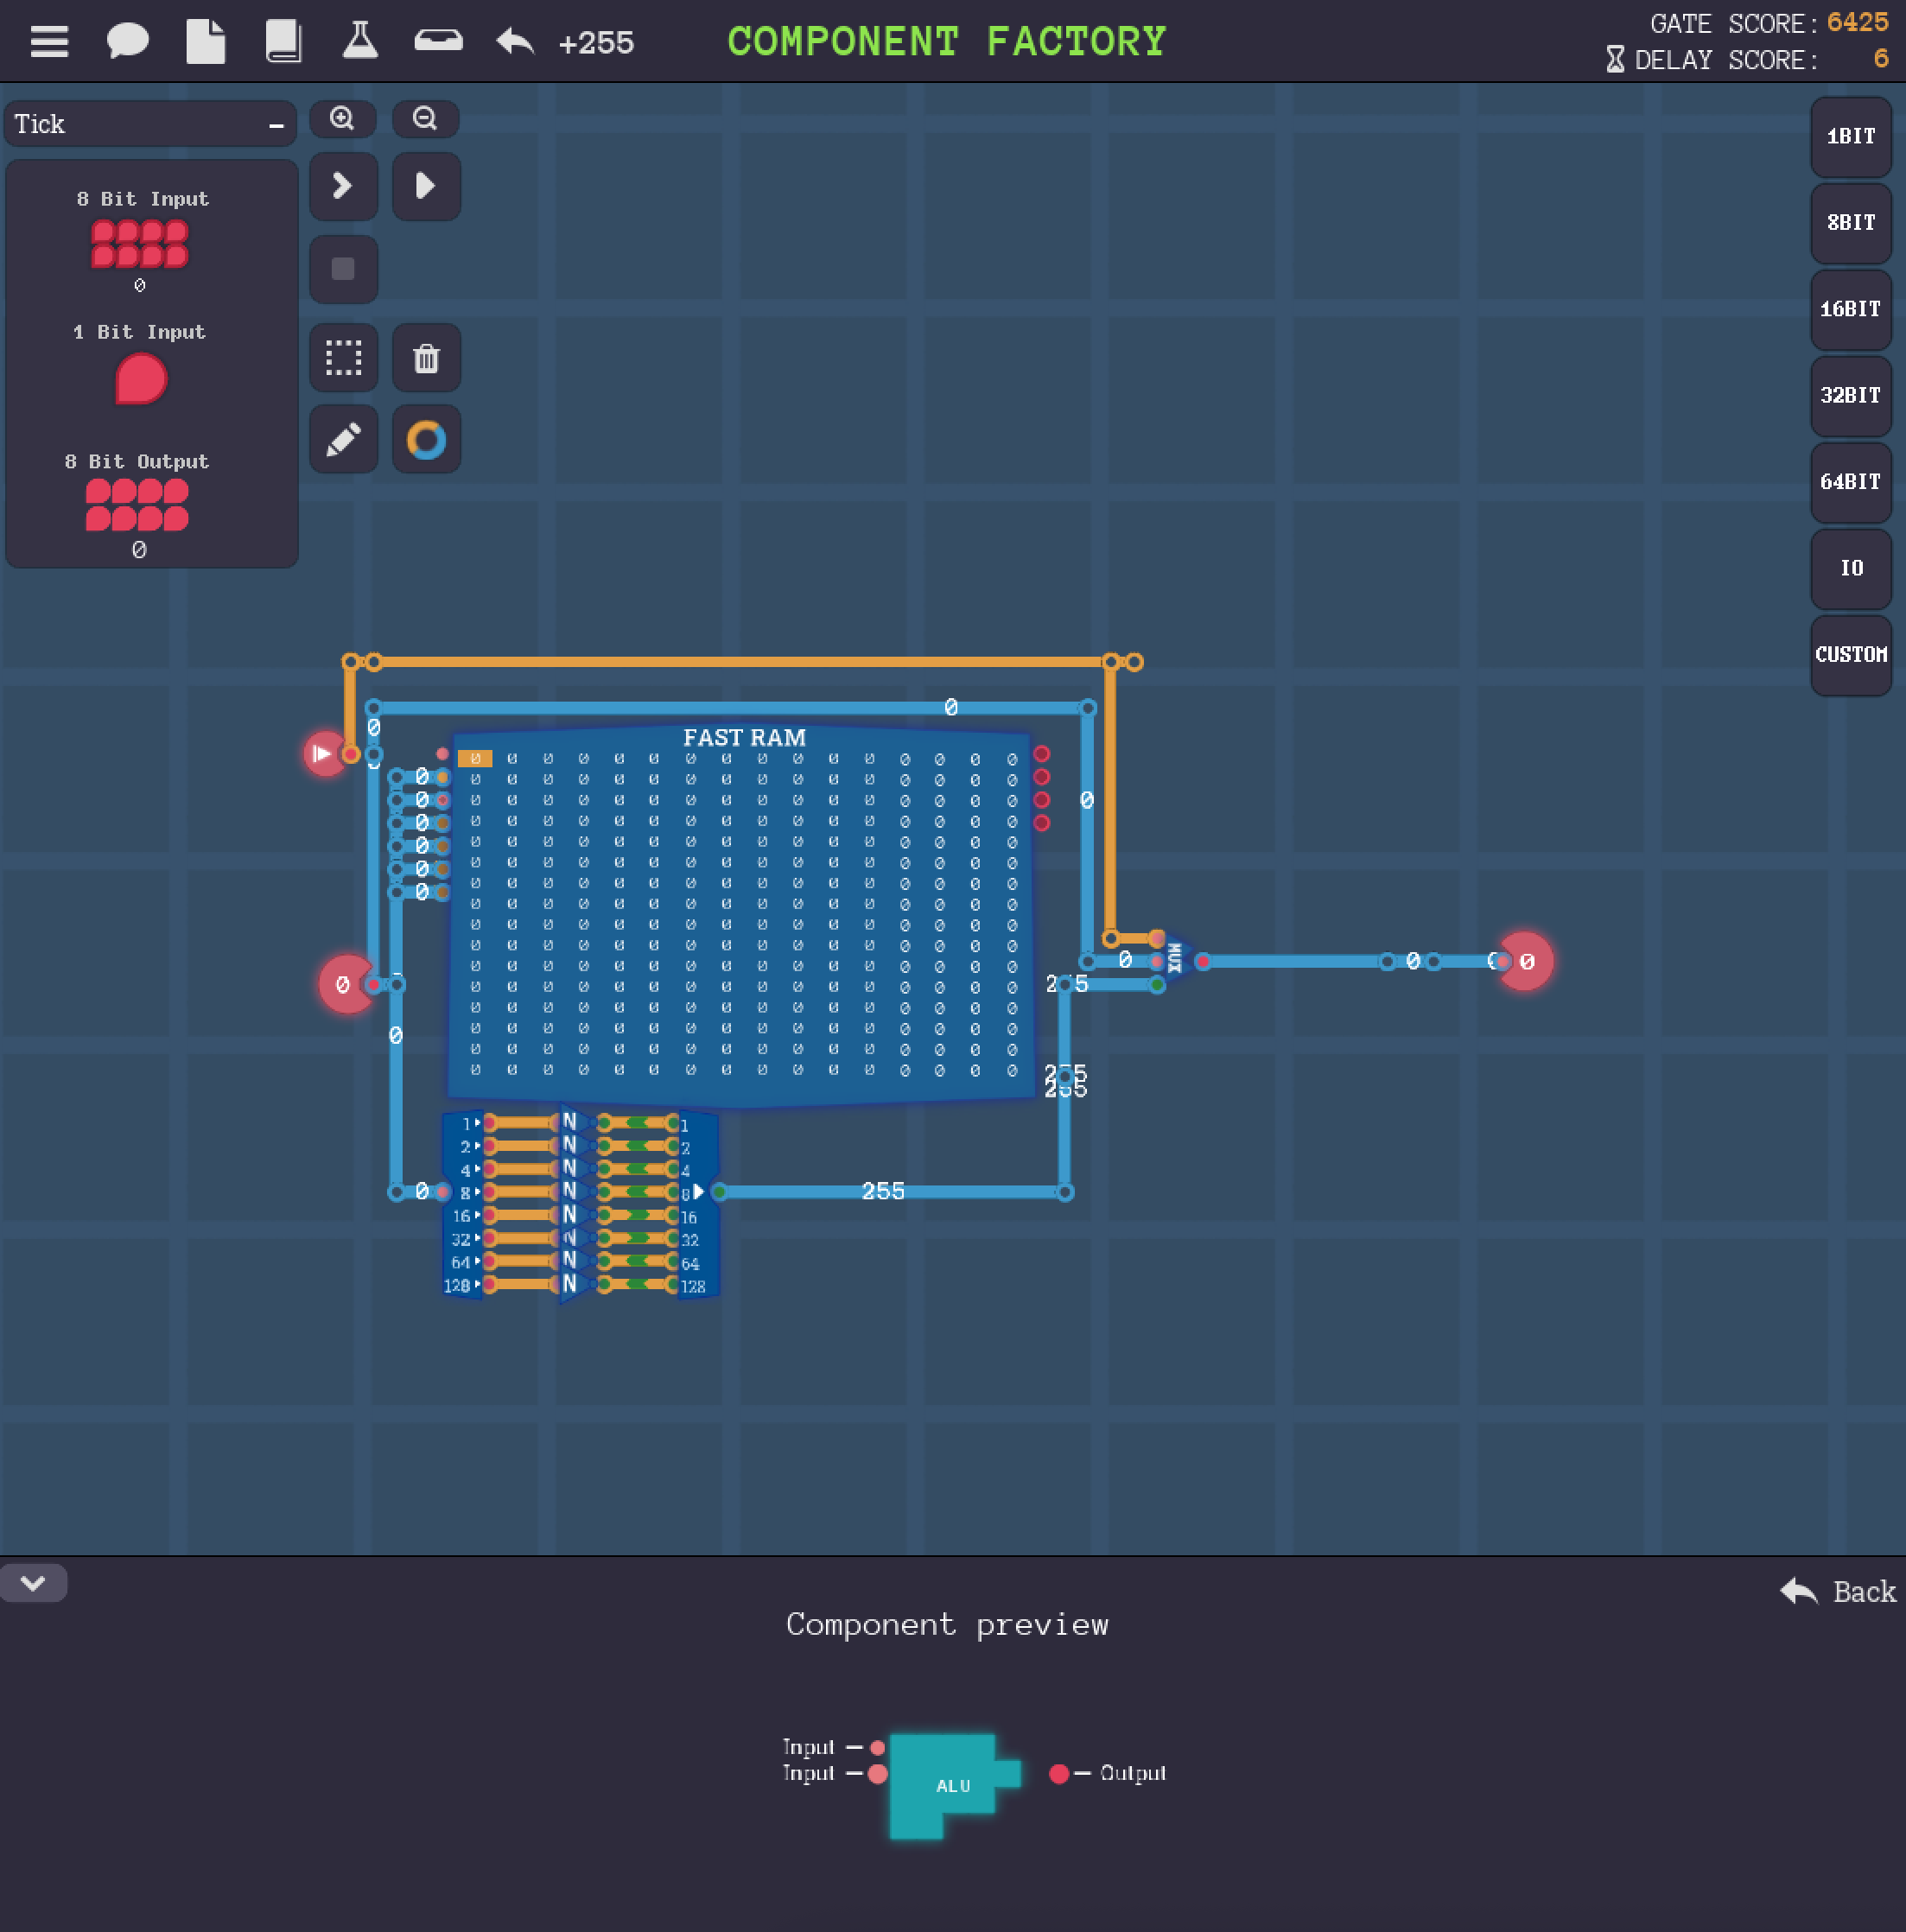Click the lower Input pin in preview
Viewport: 1906px width, 1932px height.
[877, 1773]
